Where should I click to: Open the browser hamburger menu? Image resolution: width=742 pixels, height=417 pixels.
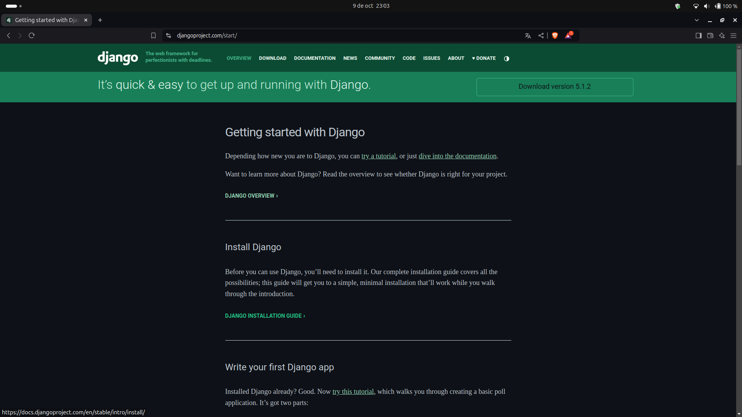[x=733, y=36]
